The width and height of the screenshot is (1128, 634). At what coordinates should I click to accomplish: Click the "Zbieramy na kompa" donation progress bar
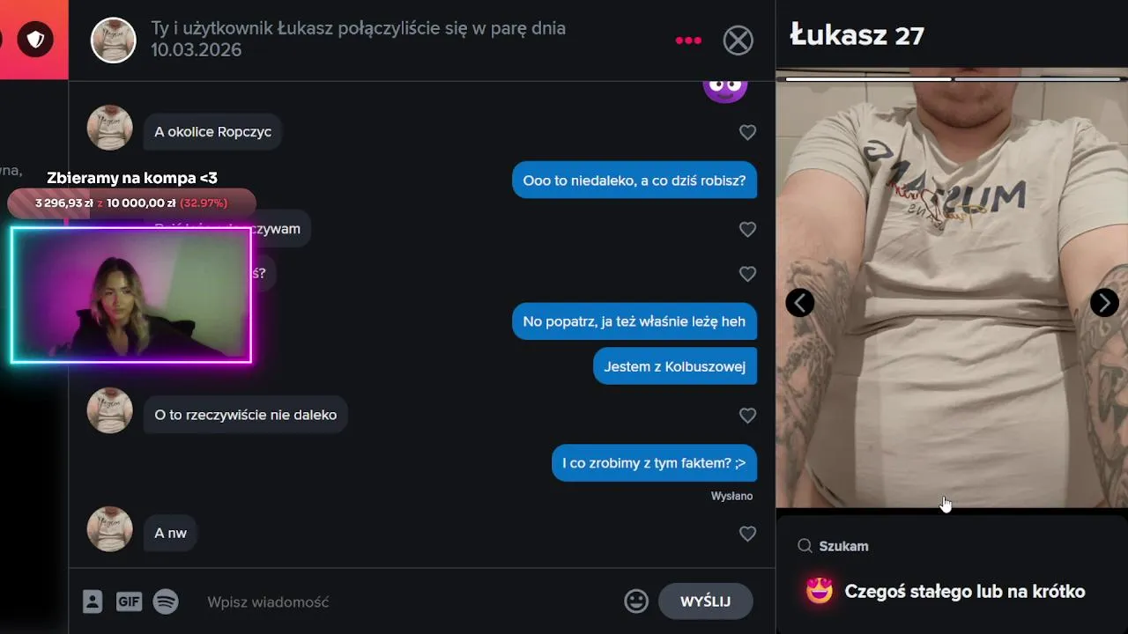click(x=131, y=203)
